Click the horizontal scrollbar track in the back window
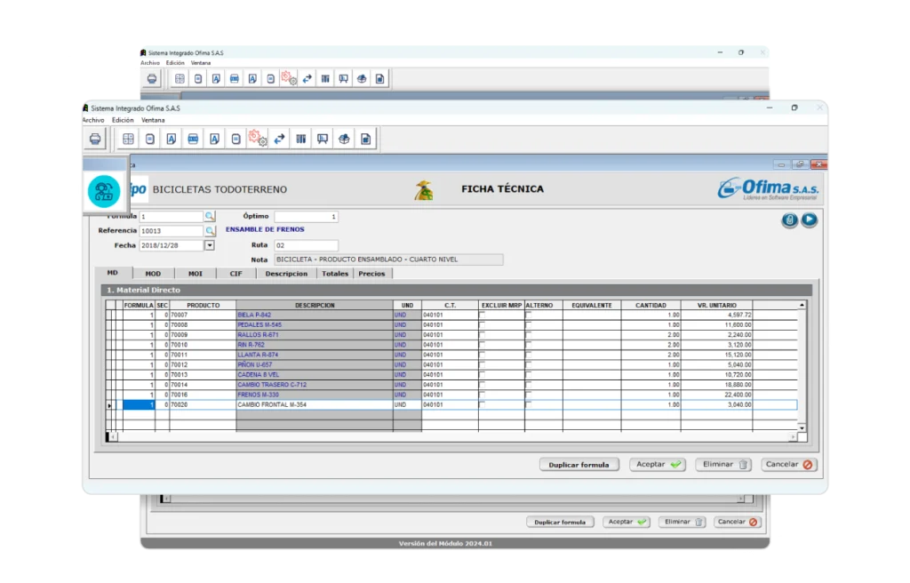Screen dimensions: 910x583 452,499
